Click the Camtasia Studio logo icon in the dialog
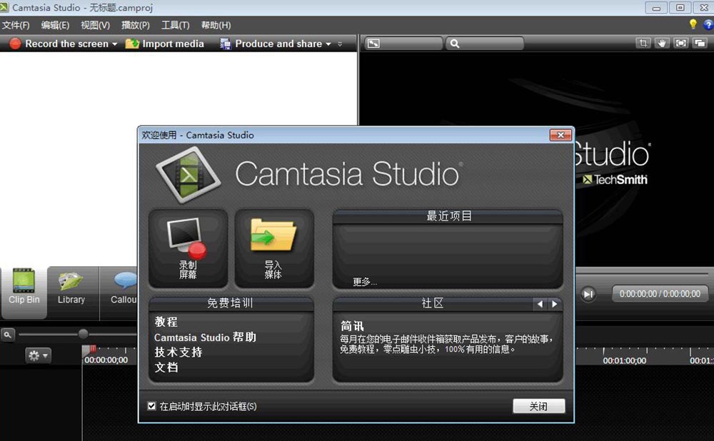 [x=188, y=174]
